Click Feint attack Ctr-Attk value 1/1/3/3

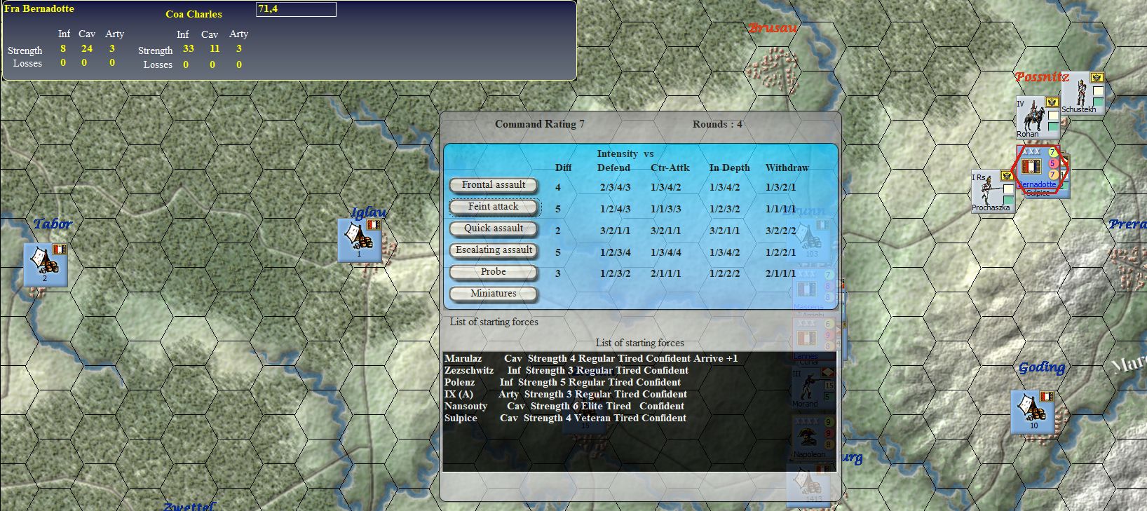pyautogui.click(x=665, y=210)
